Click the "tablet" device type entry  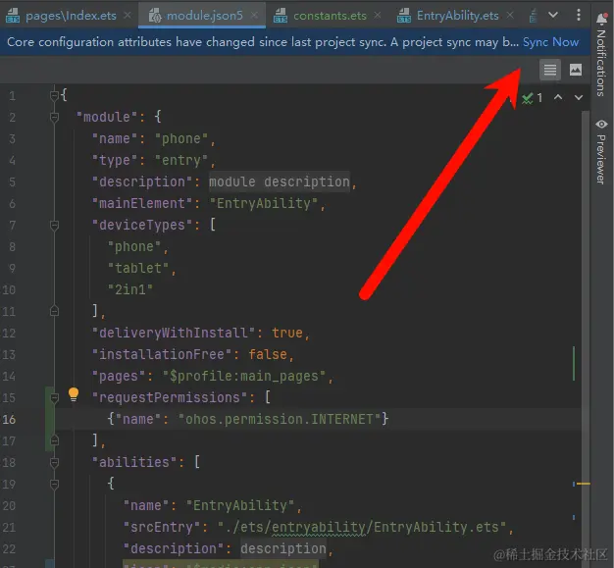138,269
